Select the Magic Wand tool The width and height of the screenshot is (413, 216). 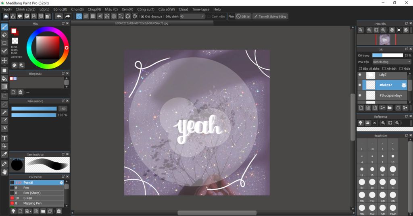(x=4, y=112)
